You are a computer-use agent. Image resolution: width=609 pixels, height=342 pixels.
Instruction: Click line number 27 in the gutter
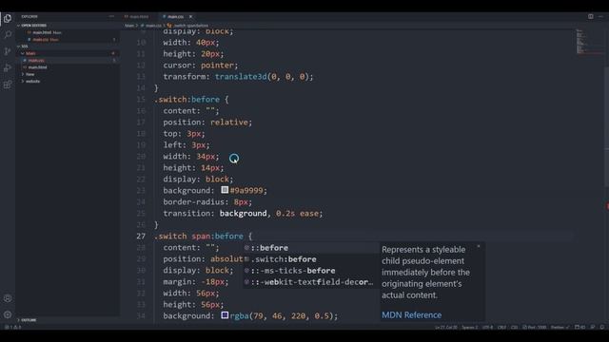click(141, 237)
